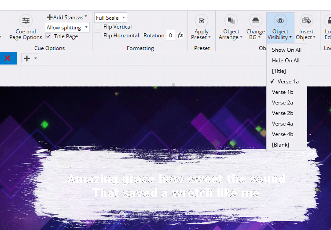331x230 pixels.
Task: Toggle visibility on Verse 2a
Action: coord(287,102)
